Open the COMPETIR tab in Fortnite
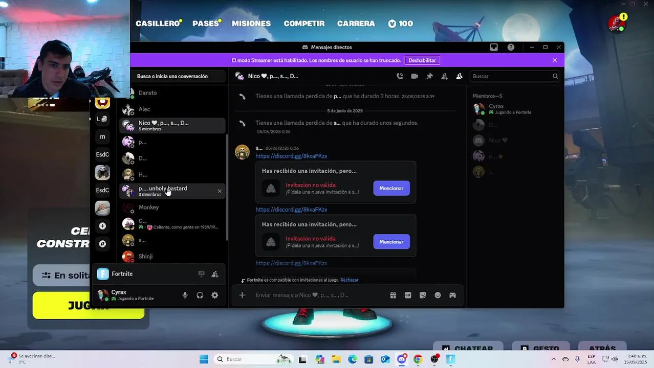Viewport: 654px width, 368px height. click(x=304, y=24)
